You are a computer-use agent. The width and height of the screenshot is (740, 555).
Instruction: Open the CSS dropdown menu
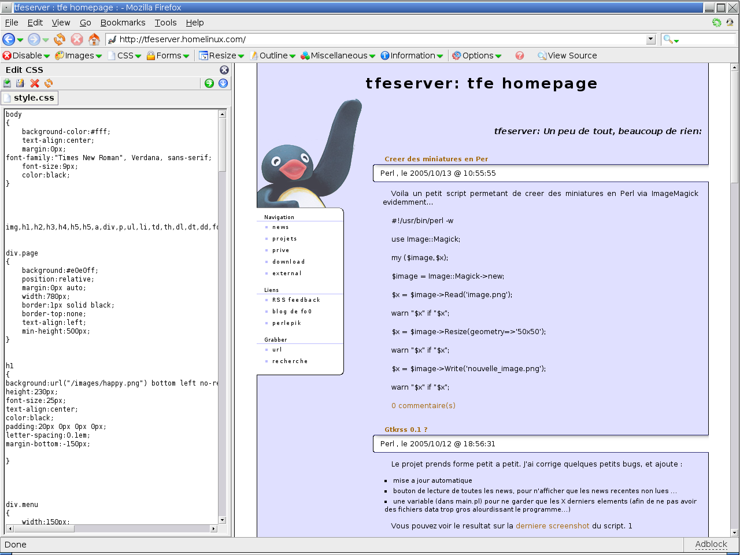click(124, 55)
